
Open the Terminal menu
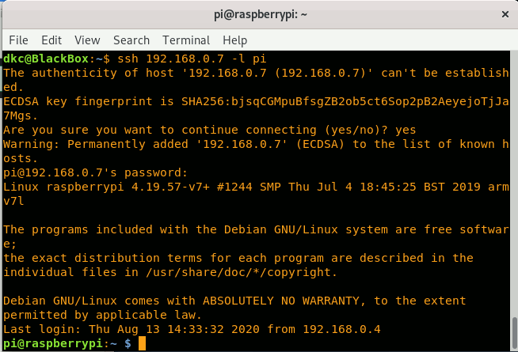coord(186,40)
